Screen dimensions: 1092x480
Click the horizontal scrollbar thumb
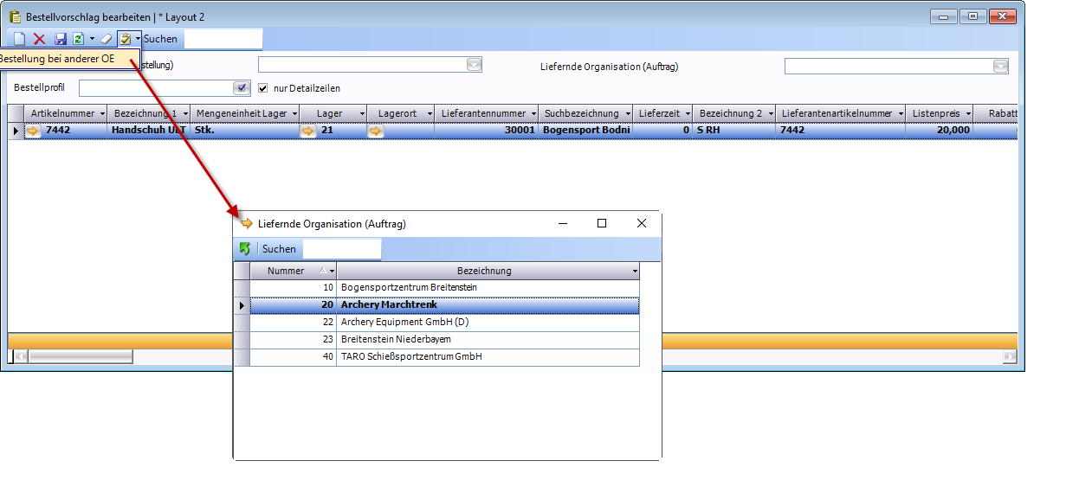[x=81, y=356]
